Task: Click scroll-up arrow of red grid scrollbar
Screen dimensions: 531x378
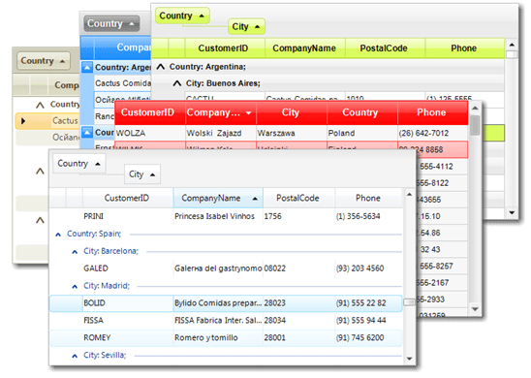Action: coord(475,108)
